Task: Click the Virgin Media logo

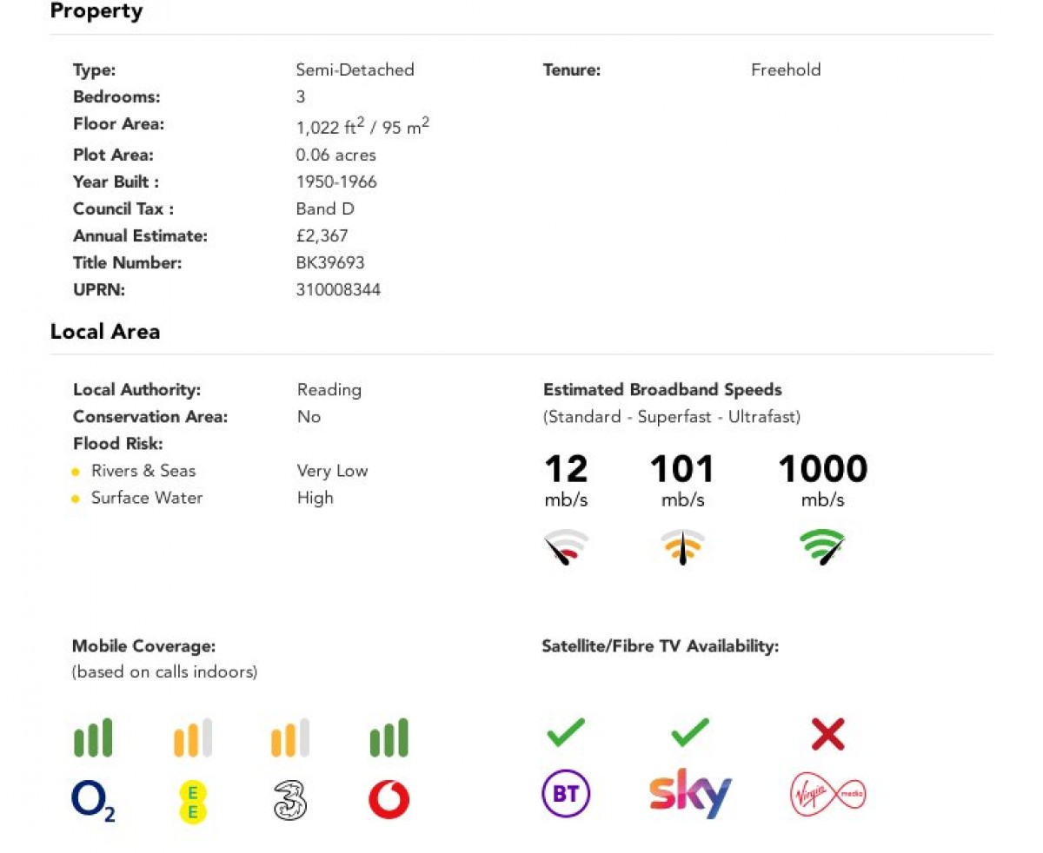Action: point(828,794)
